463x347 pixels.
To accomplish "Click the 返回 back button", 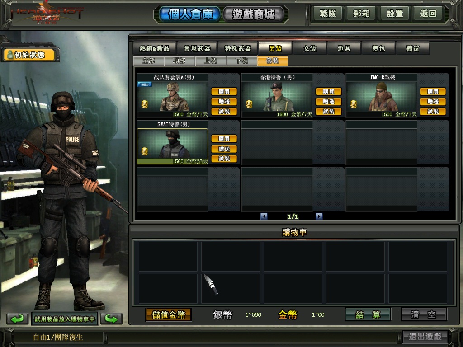I will [x=428, y=14].
